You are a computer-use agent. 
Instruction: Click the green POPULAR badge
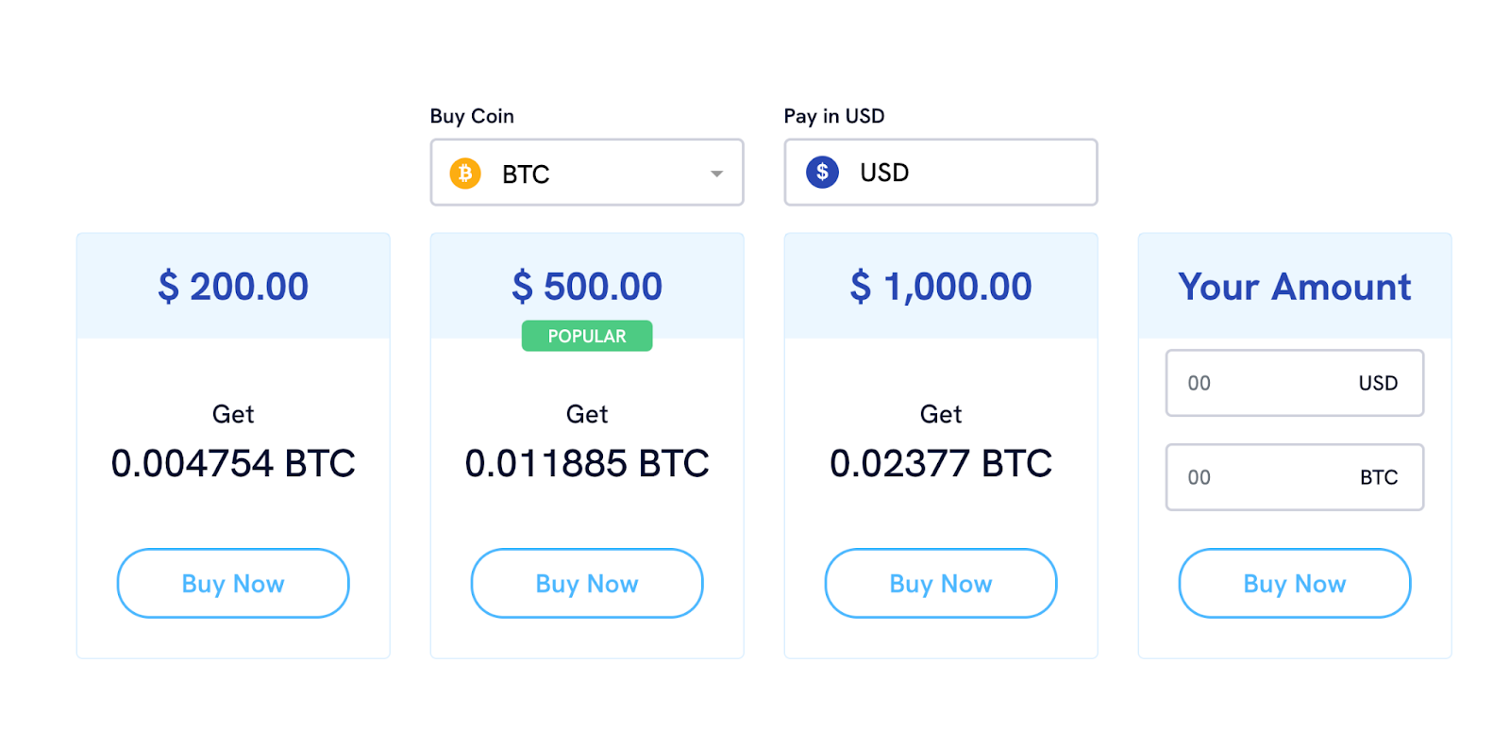(587, 336)
